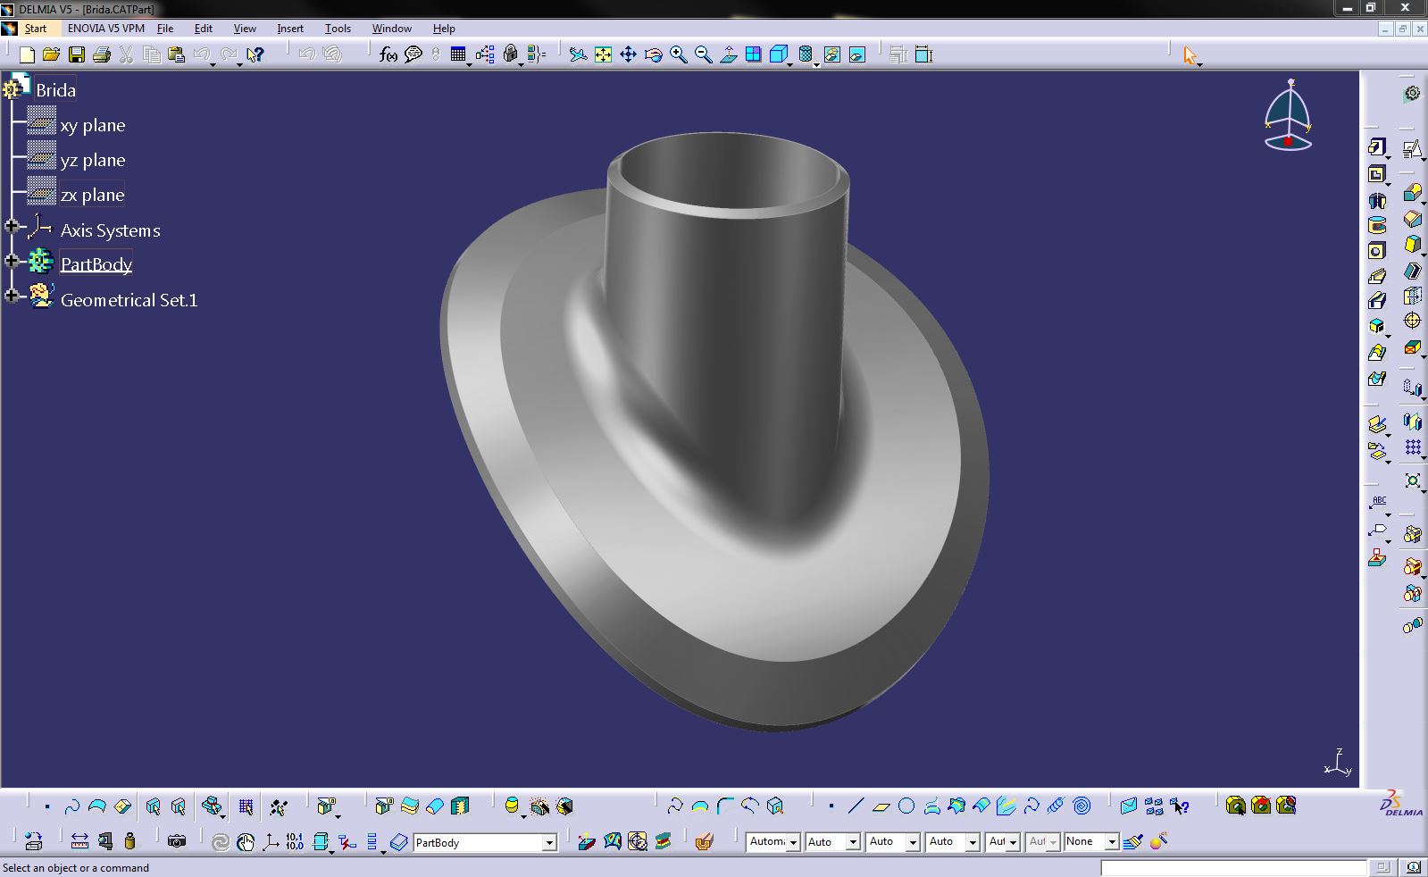The width and height of the screenshot is (1428, 877).
Task: Print using the printer icon
Action: click(101, 54)
